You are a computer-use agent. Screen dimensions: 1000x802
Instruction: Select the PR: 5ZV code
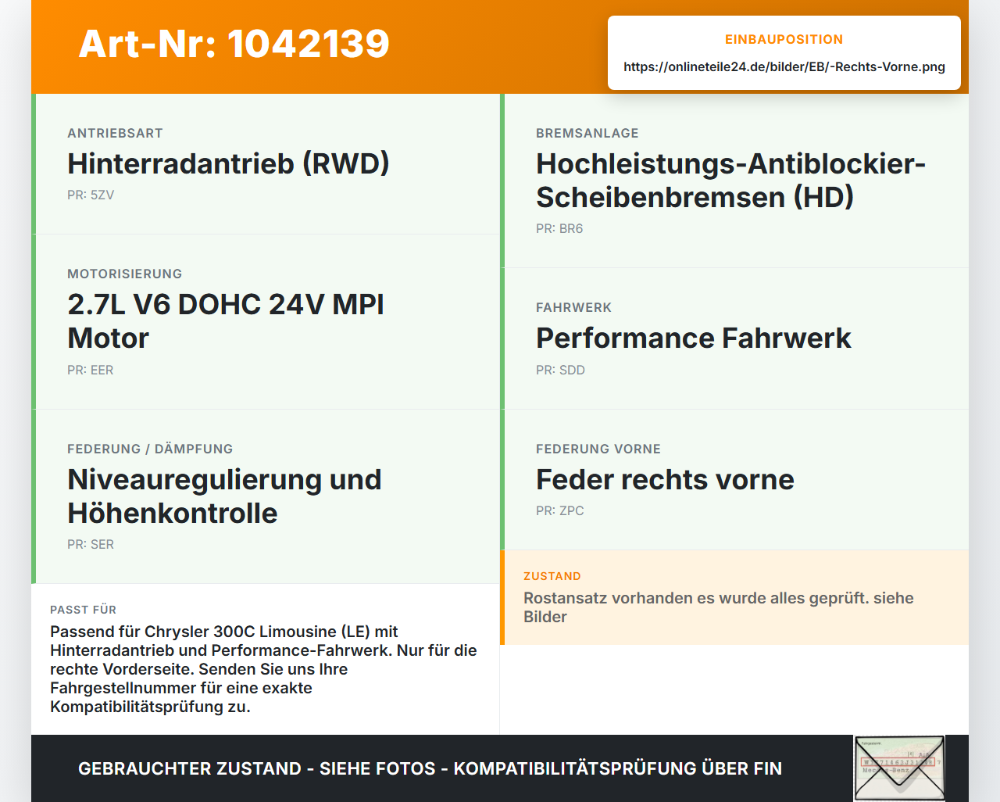coord(91,195)
